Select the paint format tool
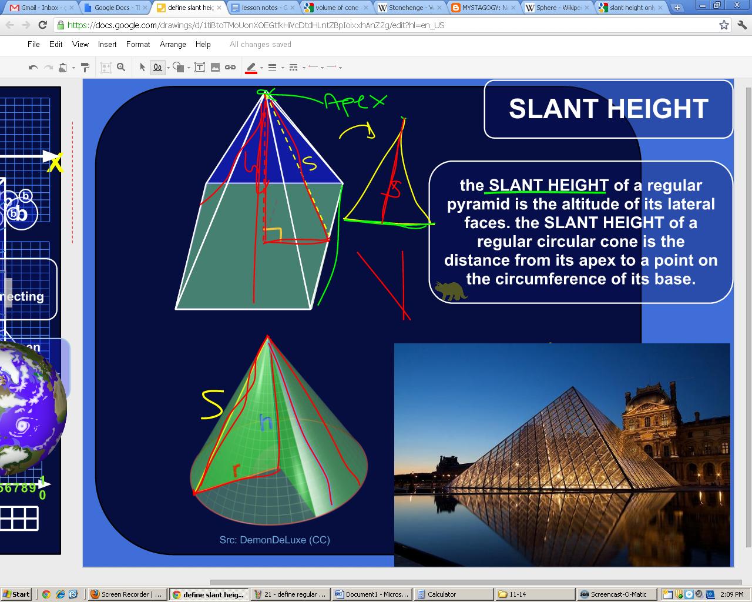 85,68
